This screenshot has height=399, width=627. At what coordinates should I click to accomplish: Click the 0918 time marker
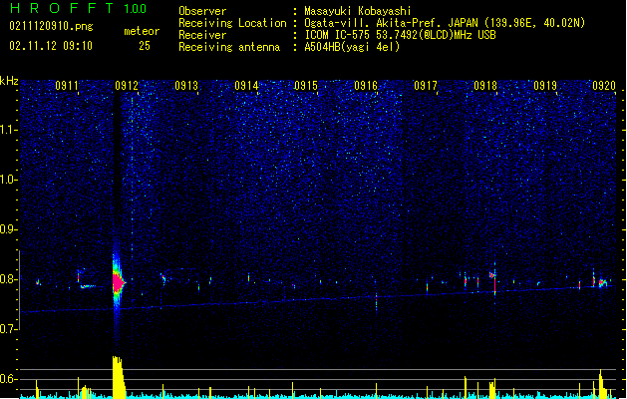pyautogui.click(x=485, y=86)
